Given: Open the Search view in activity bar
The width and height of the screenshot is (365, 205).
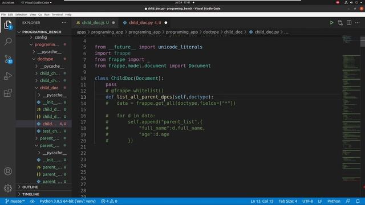Looking at the screenshot, I should click(x=8, y=42).
